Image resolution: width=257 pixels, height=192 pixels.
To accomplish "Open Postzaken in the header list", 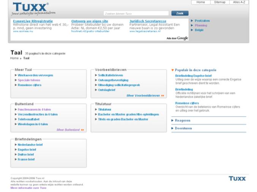I will pos(202,21).
